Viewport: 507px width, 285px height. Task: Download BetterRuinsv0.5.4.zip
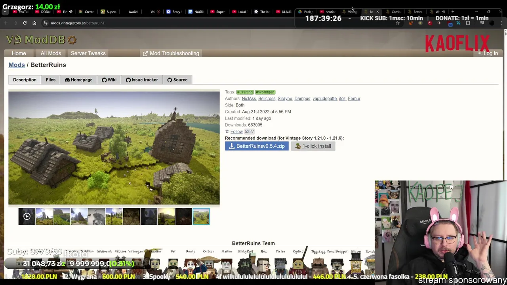point(257,146)
